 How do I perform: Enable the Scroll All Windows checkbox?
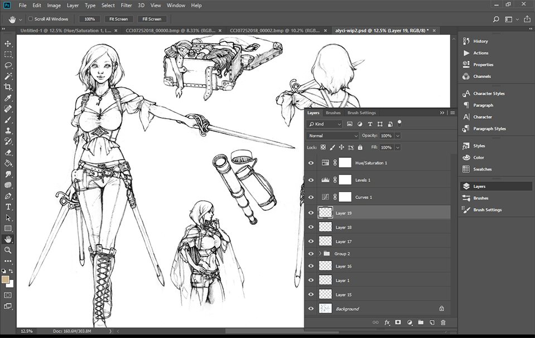coord(31,19)
